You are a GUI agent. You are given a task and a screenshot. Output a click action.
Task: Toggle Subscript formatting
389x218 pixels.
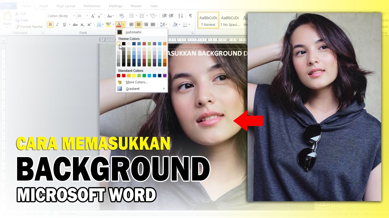point(82,25)
